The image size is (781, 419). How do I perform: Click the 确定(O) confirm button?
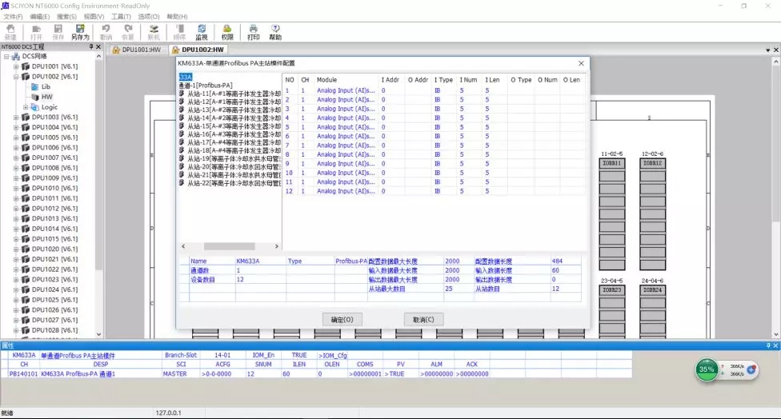point(342,319)
